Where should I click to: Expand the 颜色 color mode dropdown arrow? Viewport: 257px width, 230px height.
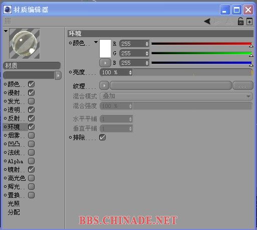(96, 42)
